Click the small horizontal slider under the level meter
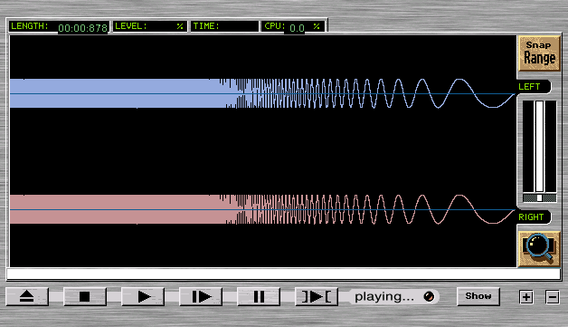568x327 pixels. click(539, 197)
